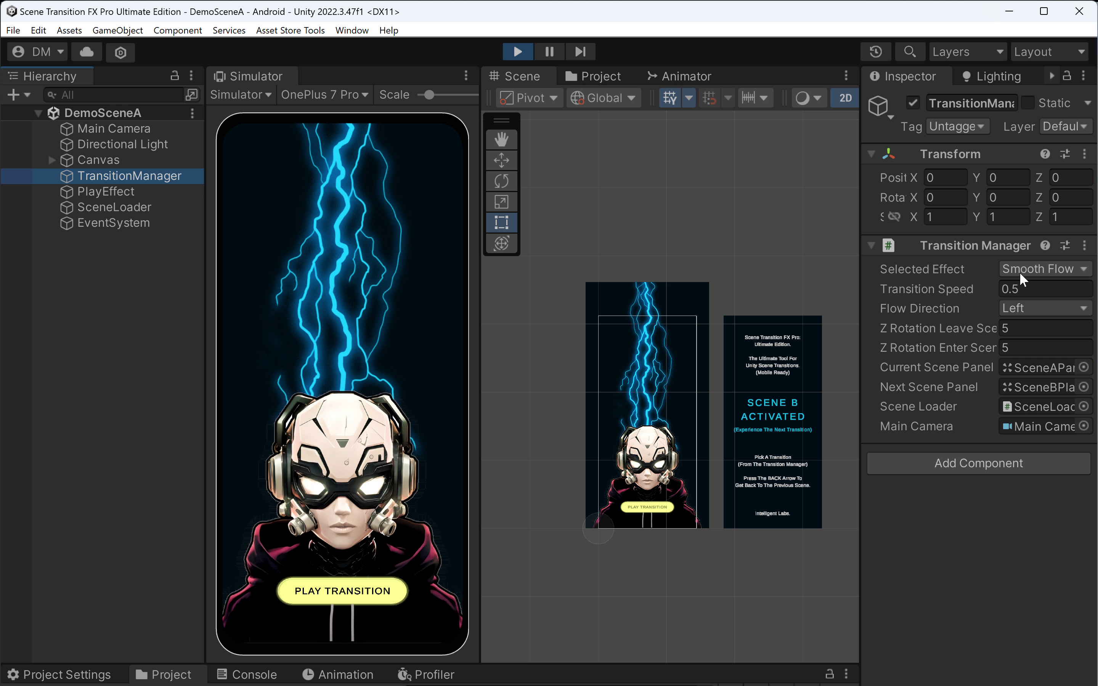Click the Transition Speed input field
The width and height of the screenshot is (1098, 686).
click(1045, 289)
